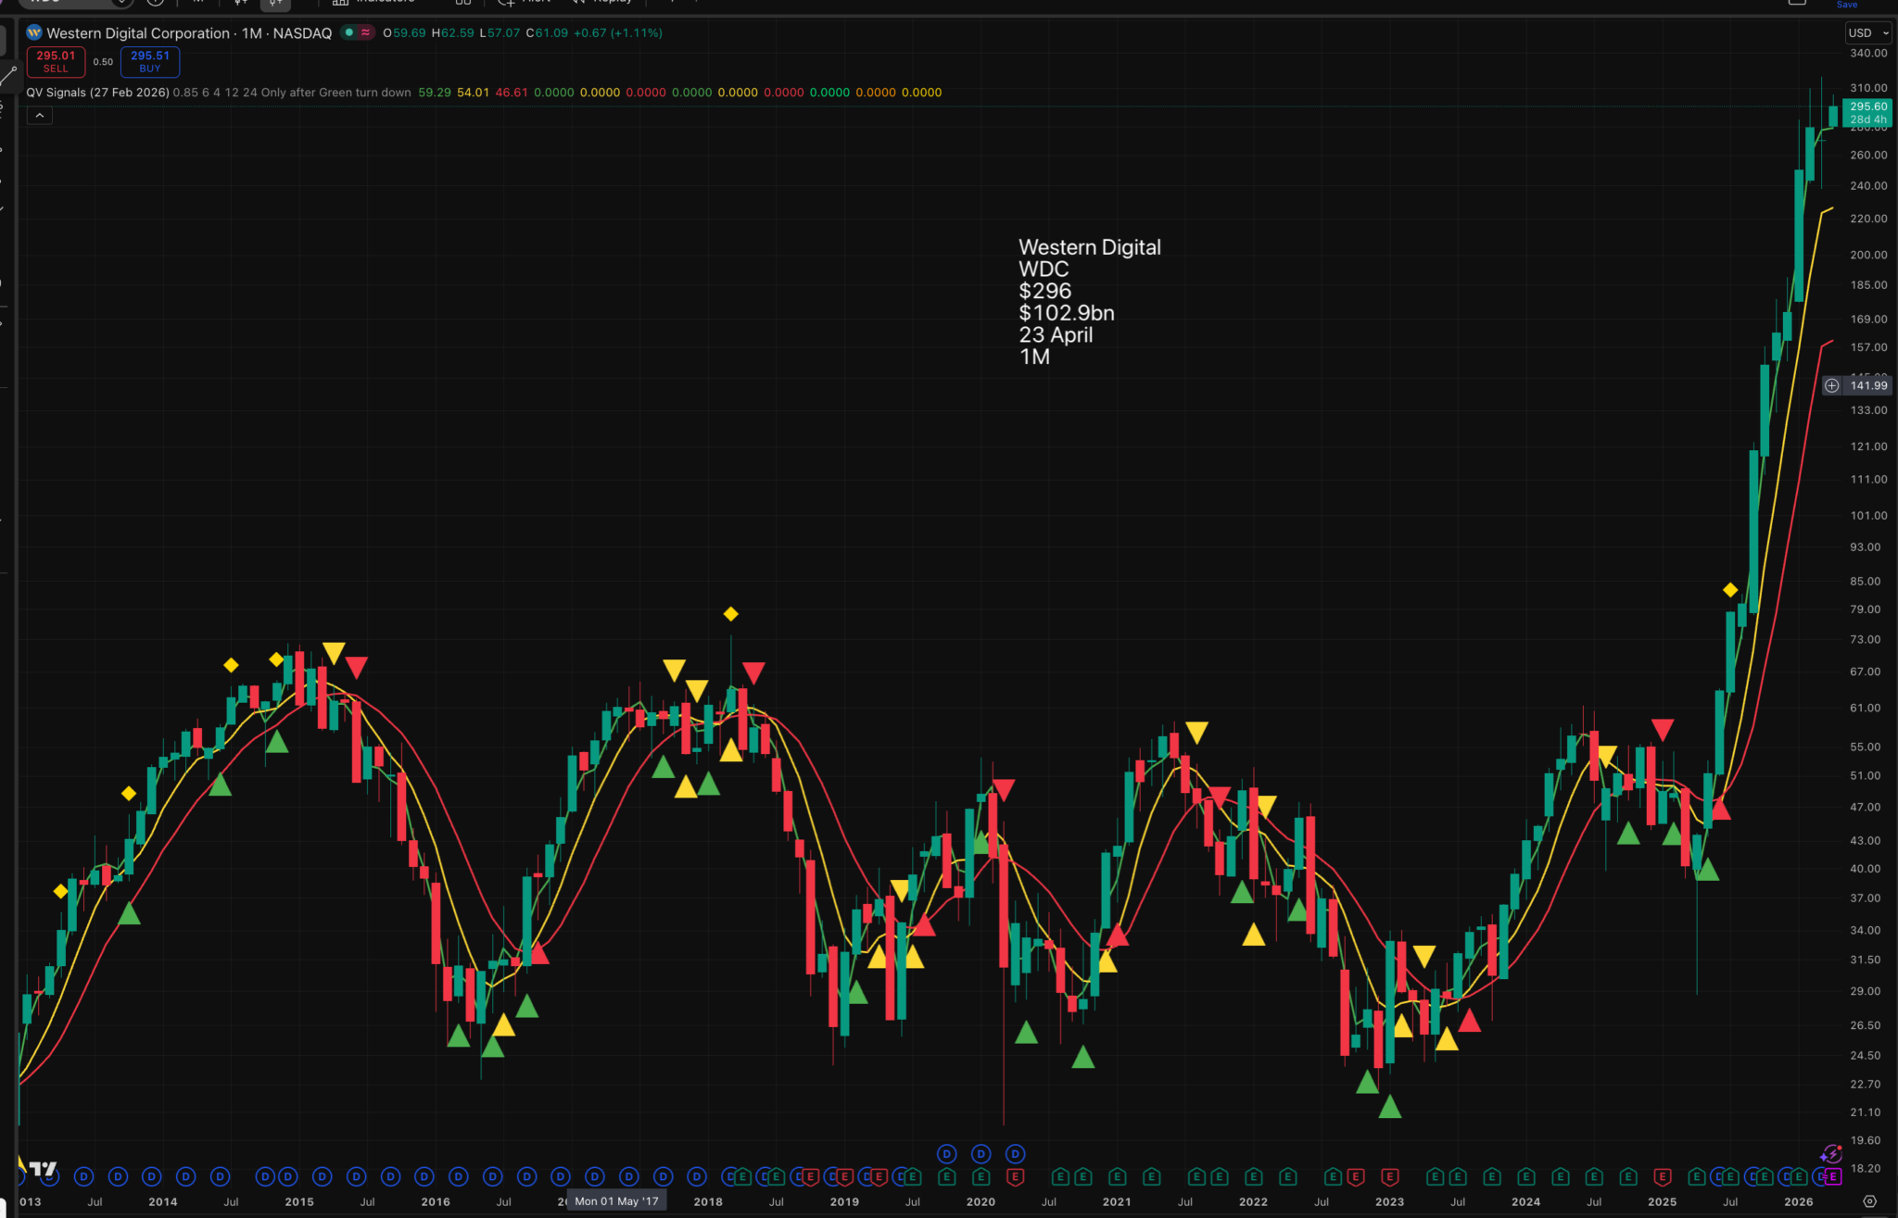The image size is (1898, 1218).
Task: Click the magenta upcoming earnings E marker
Action: 1833,1177
